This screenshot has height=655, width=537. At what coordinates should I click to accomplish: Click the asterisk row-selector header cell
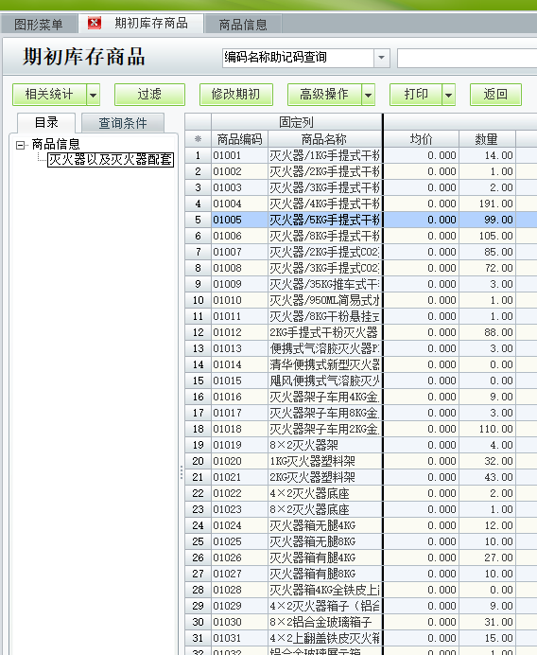(199, 139)
